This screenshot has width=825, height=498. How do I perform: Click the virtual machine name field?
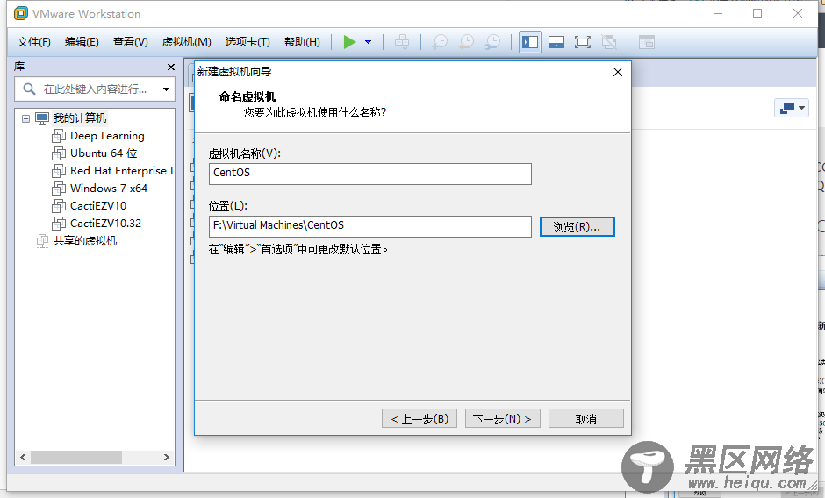(369, 174)
